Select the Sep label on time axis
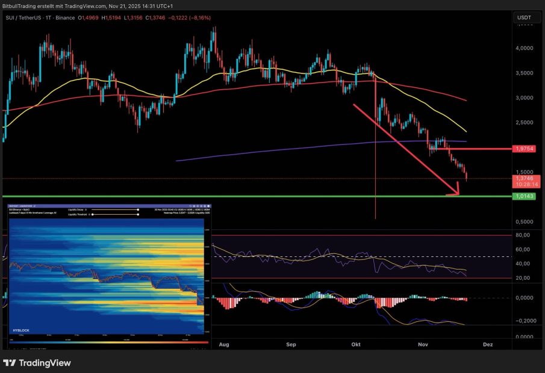Screen dimensions: 545x373 291,345
